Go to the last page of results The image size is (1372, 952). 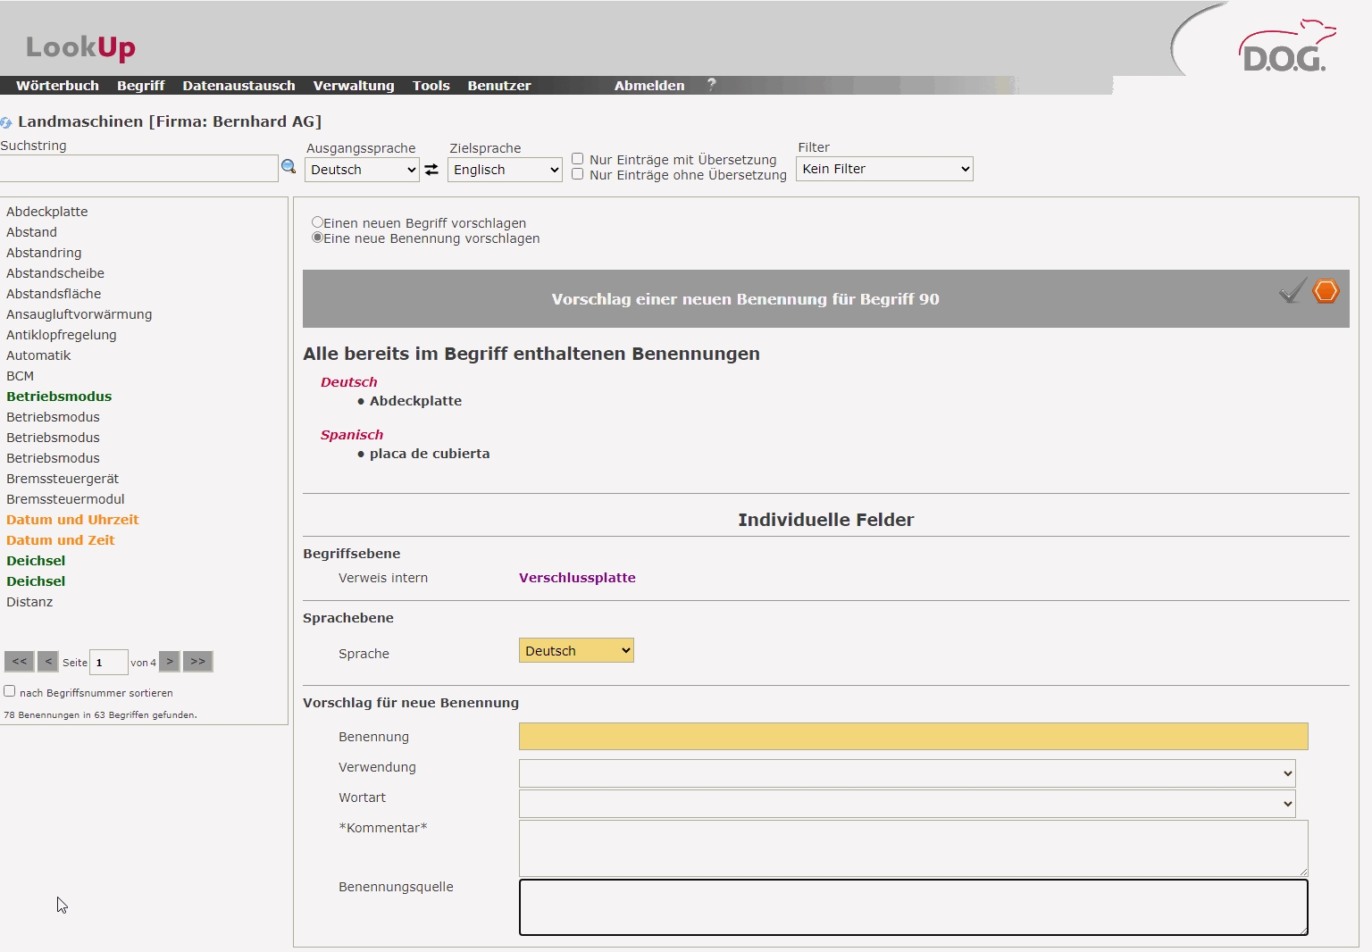click(x=197, y=662)
